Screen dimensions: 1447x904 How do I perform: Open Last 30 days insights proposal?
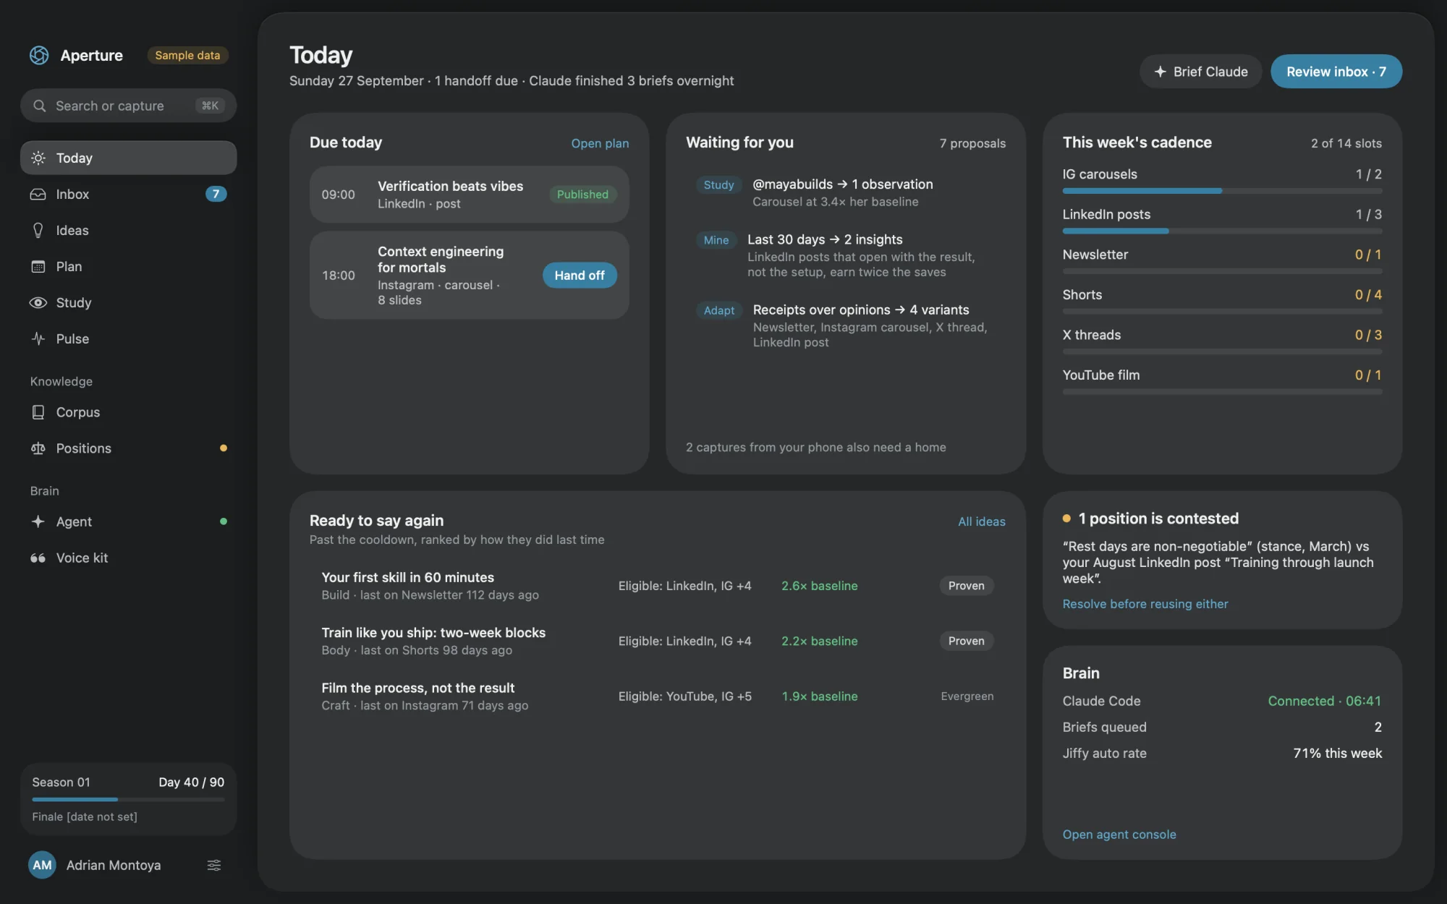[846, 255]
